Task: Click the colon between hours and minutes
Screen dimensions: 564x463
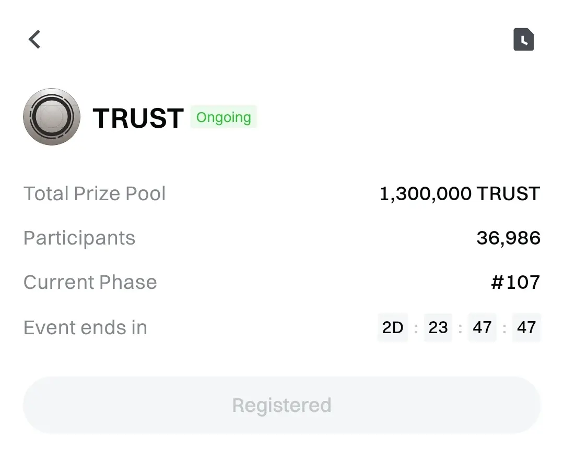Action: point(460,328)
